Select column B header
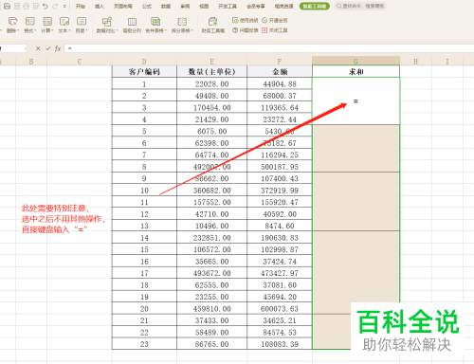 (x=31, y=62)
